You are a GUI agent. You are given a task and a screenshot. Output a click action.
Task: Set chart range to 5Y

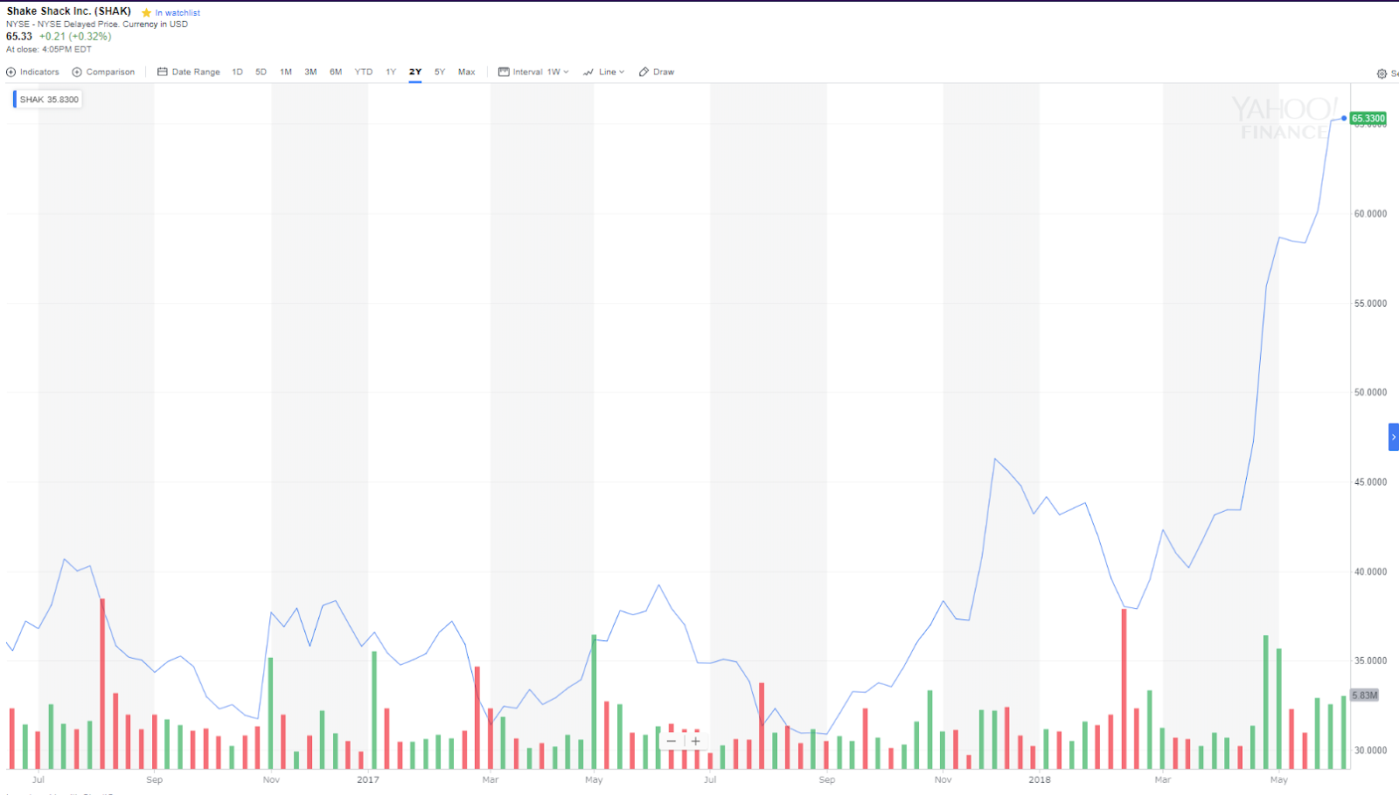(x=440, y=72)
